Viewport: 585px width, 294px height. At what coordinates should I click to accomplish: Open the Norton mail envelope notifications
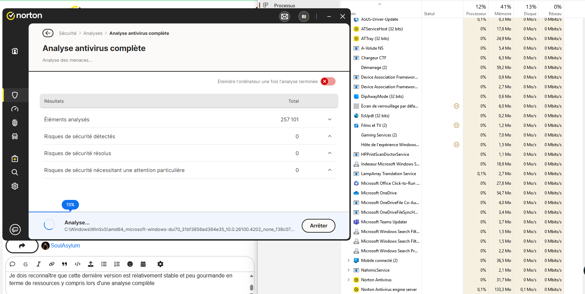285,17
